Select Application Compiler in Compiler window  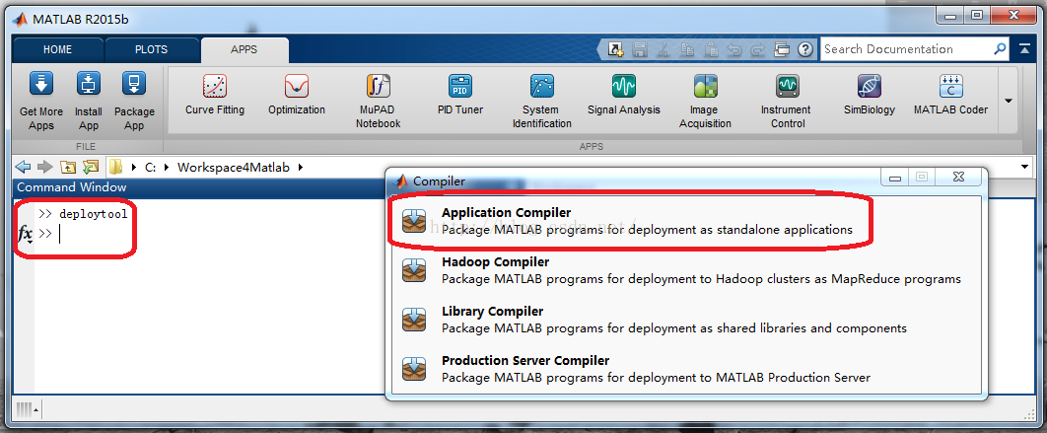click(x=686, y=221)
